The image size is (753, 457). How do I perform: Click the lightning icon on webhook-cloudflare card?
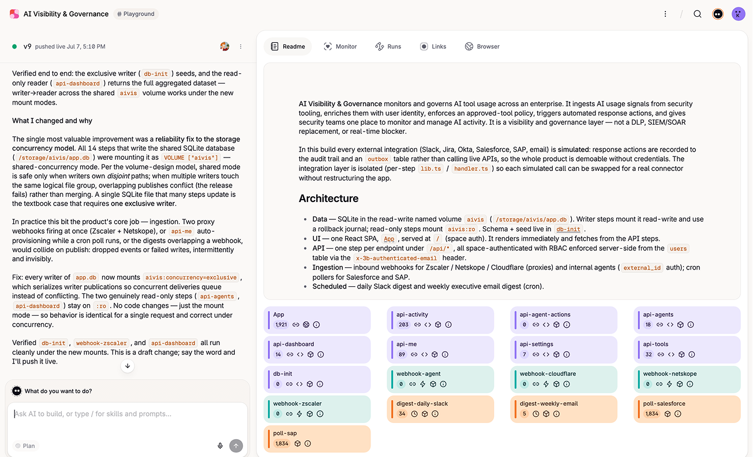[x=546, y=384]
